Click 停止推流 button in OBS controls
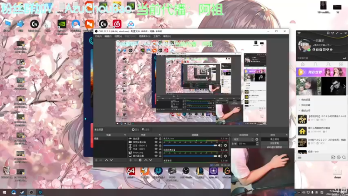 [x=274, y=139]
